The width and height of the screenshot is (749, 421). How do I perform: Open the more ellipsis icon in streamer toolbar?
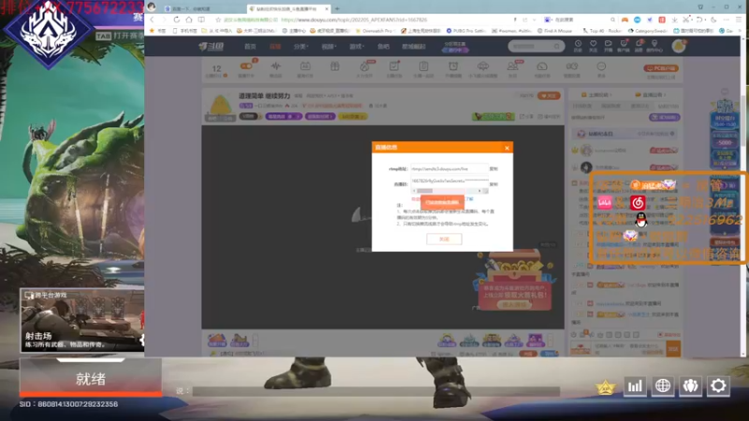(601, 68)
